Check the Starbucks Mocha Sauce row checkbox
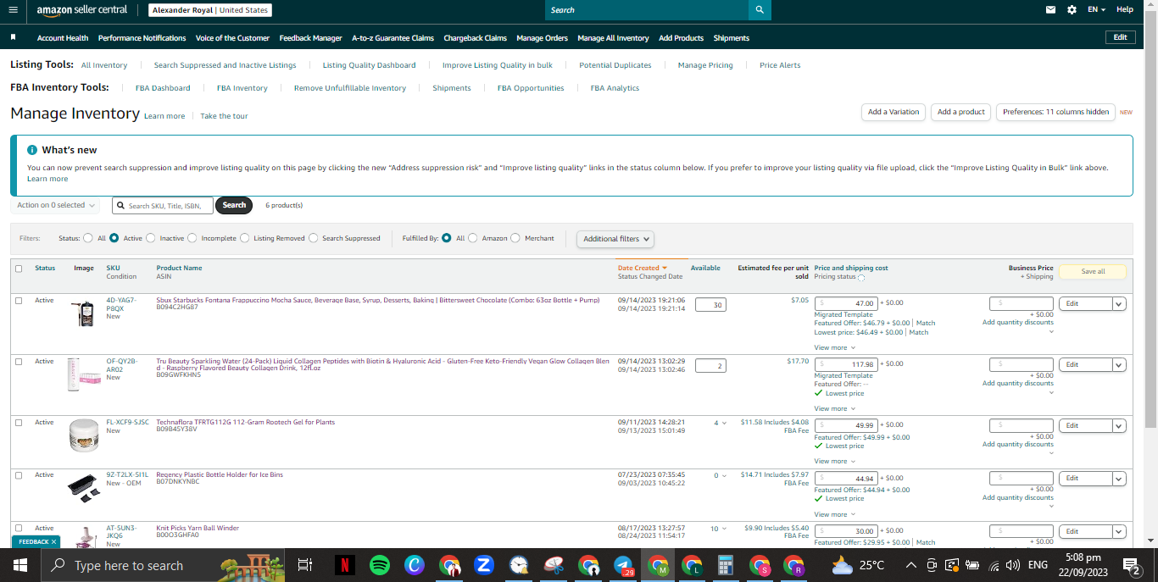This screenshot has height=582, width=1158. pyautogui.click(x=19, y=301)
